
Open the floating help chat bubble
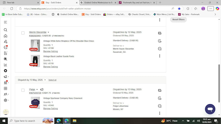pyautogui.click(x=210, y=109)
